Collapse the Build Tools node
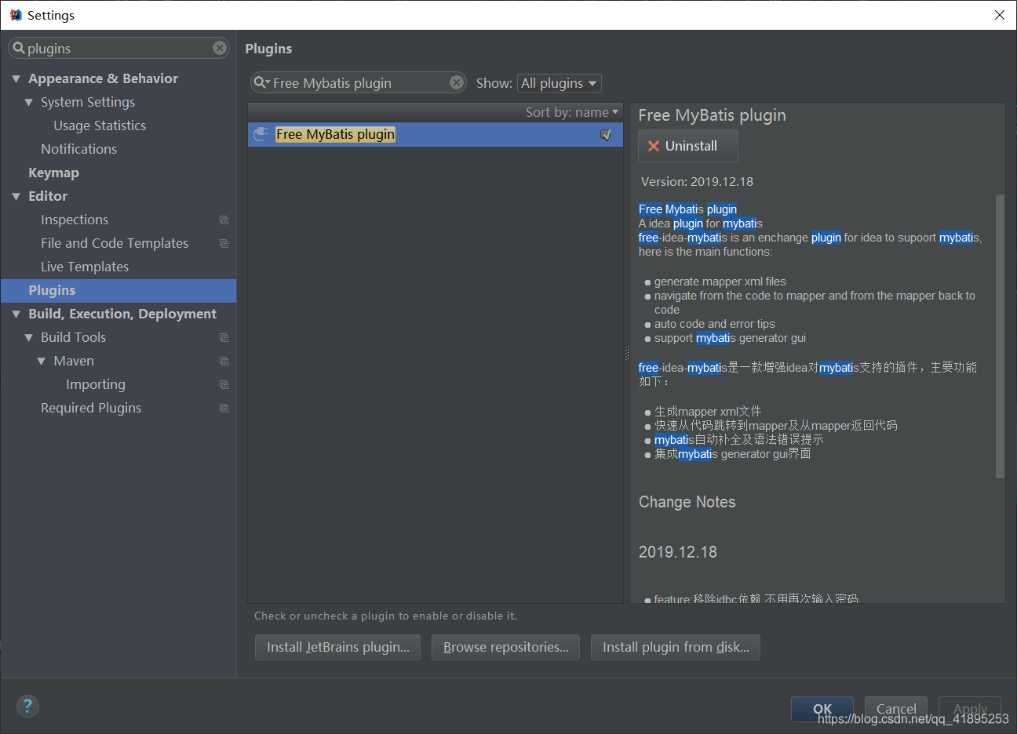Image resolution: width=1017 pixels, height=734 pixels. click(x=28, y=337)
